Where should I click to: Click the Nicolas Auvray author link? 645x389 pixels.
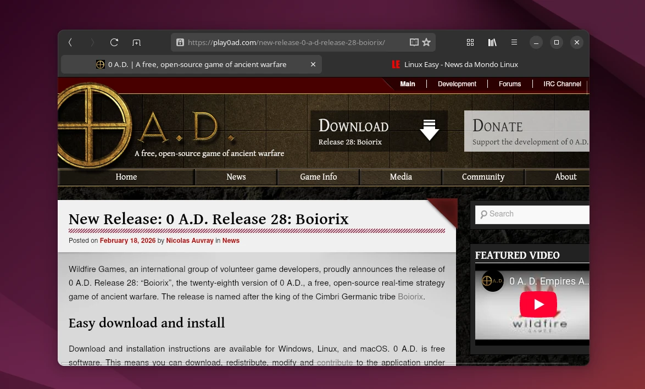pyautogui.click(x=190, y=241)
